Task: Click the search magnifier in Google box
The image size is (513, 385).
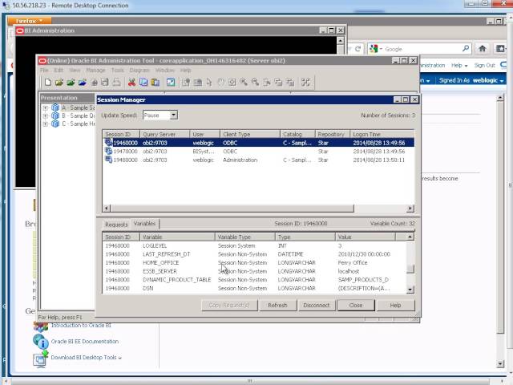Action: click(x=466, y=48)
